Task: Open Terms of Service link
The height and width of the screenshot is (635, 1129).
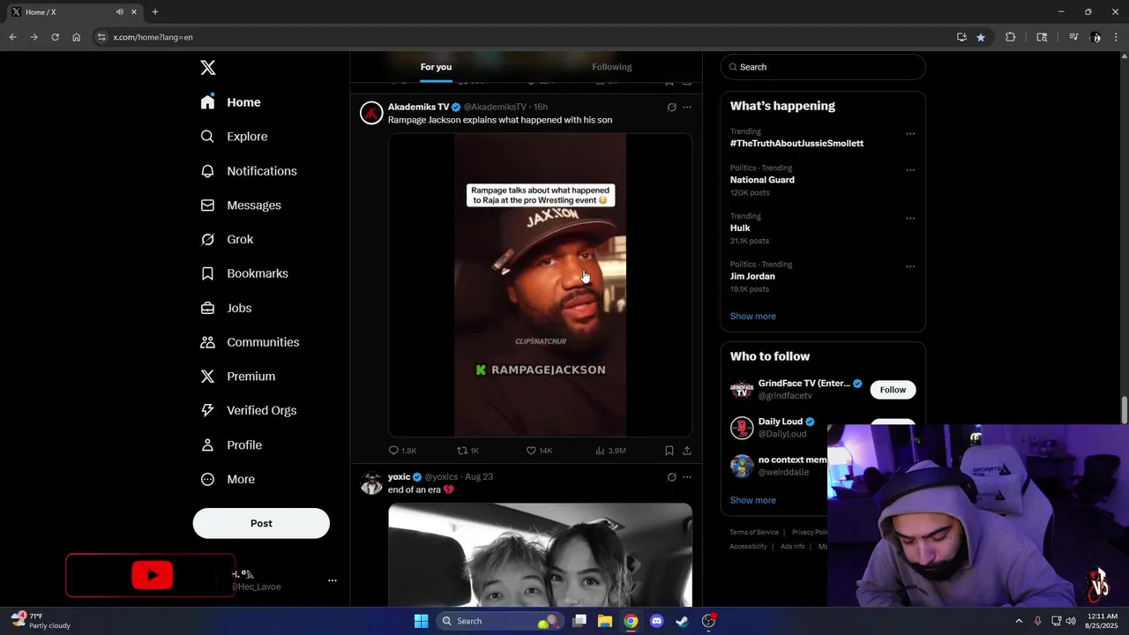Action: tap(754, 532)
